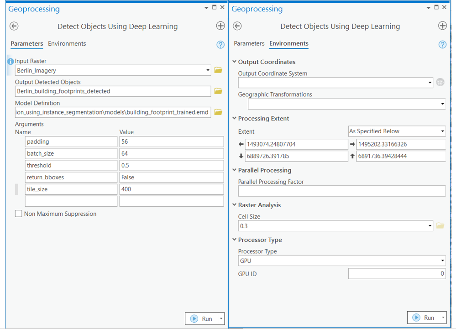Browse folder for Model Definition file
456x329 pixels.
click(x=218, y=112)
